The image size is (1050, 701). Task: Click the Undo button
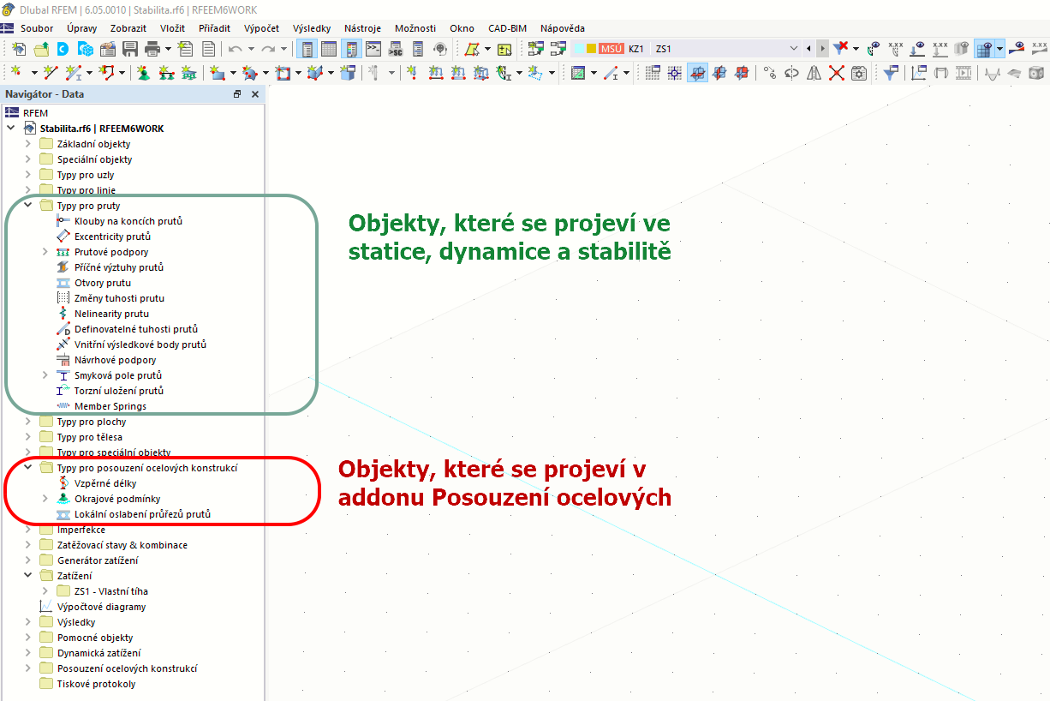tap(236, 49)
